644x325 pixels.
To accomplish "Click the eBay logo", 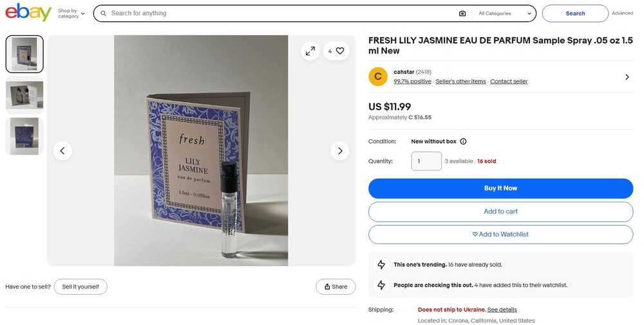I will click(x=28, y=13).
